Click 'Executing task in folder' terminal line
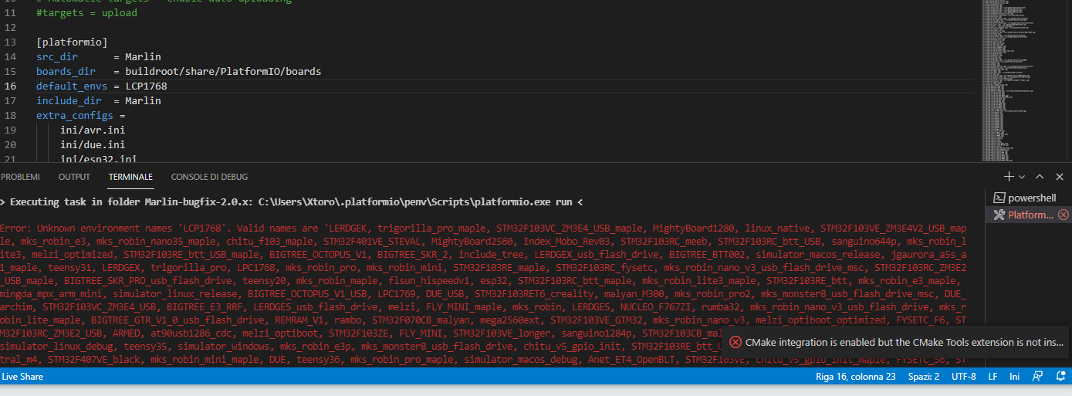Viewport: 1072px width, 396px height. [291, 201]
